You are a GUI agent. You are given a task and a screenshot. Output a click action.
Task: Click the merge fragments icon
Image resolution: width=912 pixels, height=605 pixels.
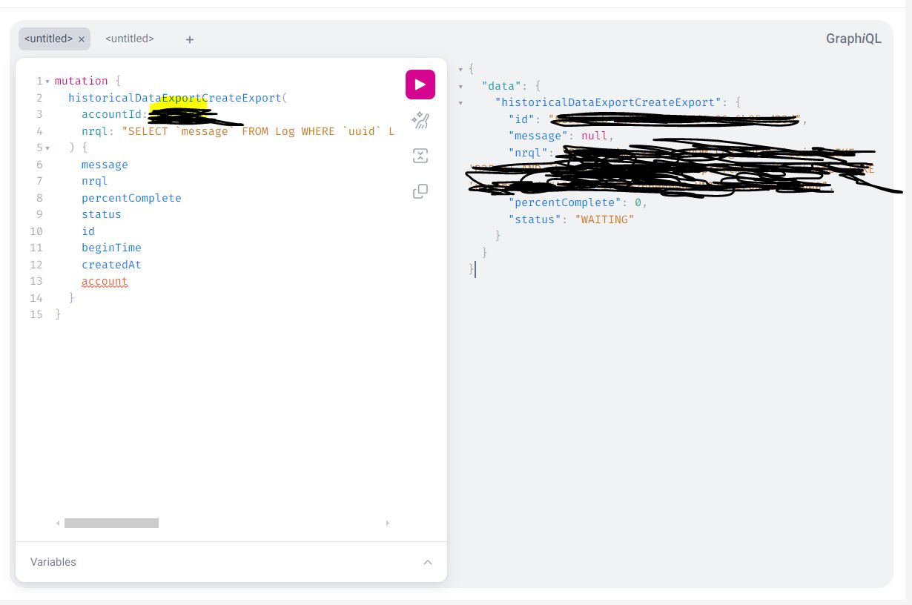coord(420,156)
